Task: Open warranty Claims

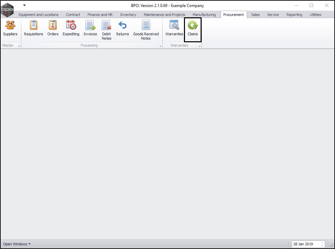Action: pyautogui.click(x=193, y=29)
